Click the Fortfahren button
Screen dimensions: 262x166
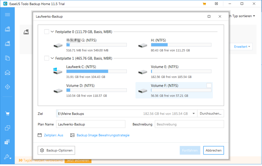pyautogui.click(x=190, y=150)
